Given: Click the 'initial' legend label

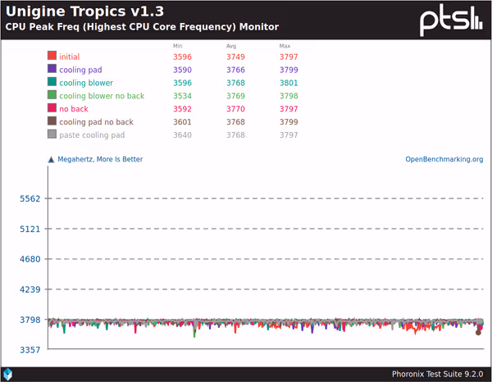Looking at the screenshot, I should 70,57.
